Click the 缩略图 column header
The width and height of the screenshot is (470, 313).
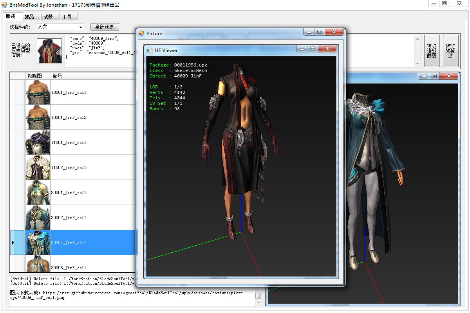tap(38, 76)
